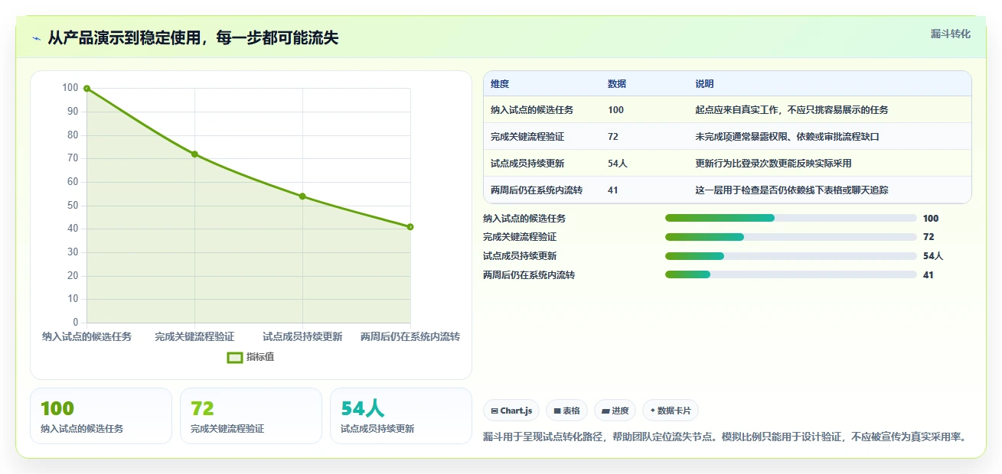The image size is (1002, 474).
Task: Click the progress bar showing 54人
Action: (x=791, y=256)
